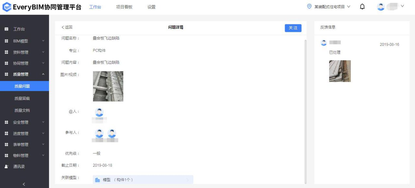Image resolution: width=415 pixels, height=188 pixels.
Task: Expand the 安全管理 menu chevron
Action: [43, 122]
